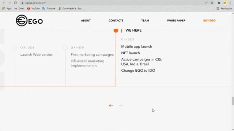Image resolution: width=234 pixels, height=131 pixels.
Task: Click the 'Launch Web version' text
Action: pos(37,55)
